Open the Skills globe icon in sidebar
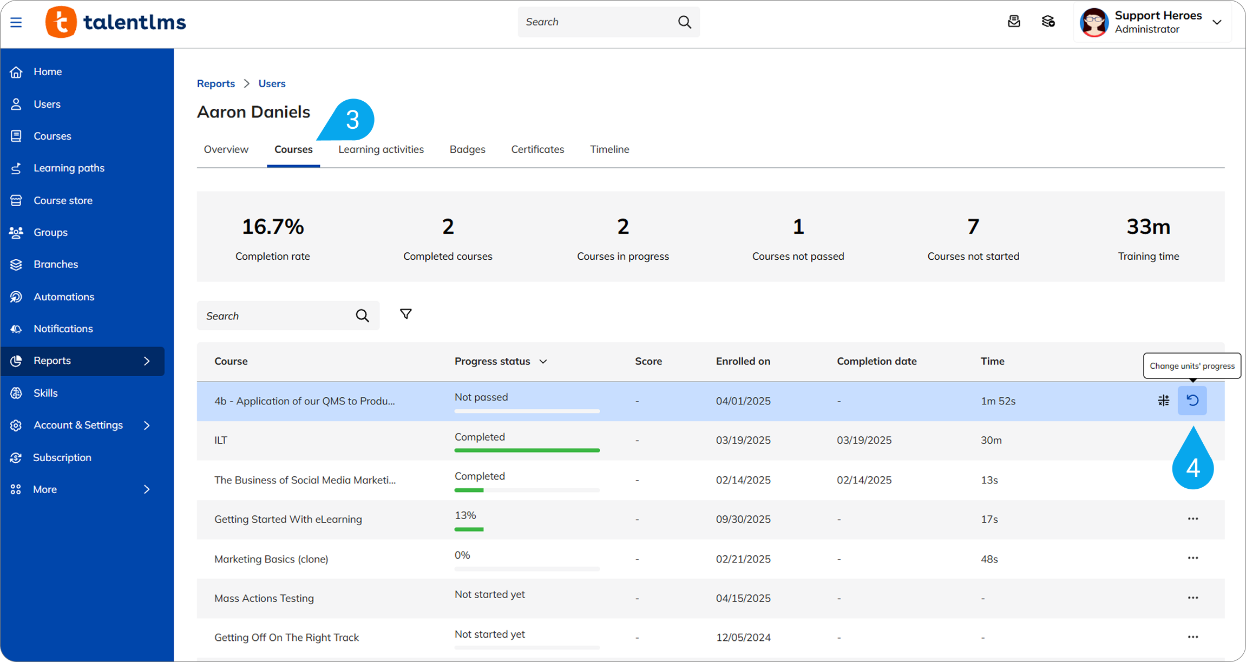Viewport: 1246px width, 662px height. 16,393
